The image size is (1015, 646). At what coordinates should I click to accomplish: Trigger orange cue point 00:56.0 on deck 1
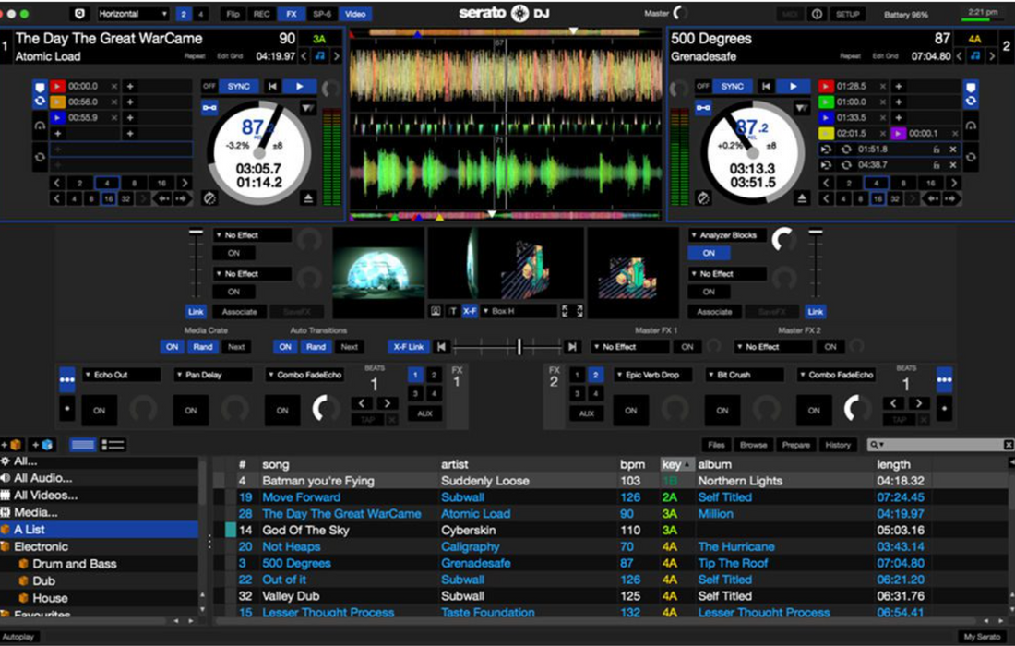pos(57,102)
